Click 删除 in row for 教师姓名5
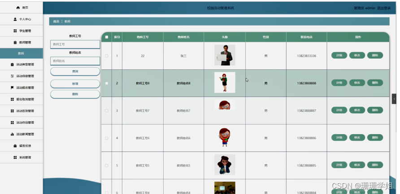400x194 pixels. coord(375,165)
